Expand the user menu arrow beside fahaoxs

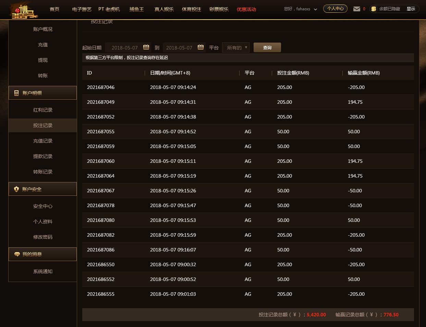(315, 9)
